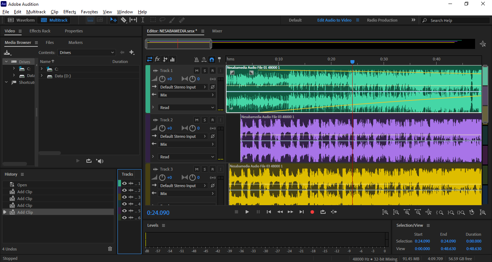This screenshot has height=262, width=492.
Task: Click the fx effects icon above tracks
Action: 157,59
